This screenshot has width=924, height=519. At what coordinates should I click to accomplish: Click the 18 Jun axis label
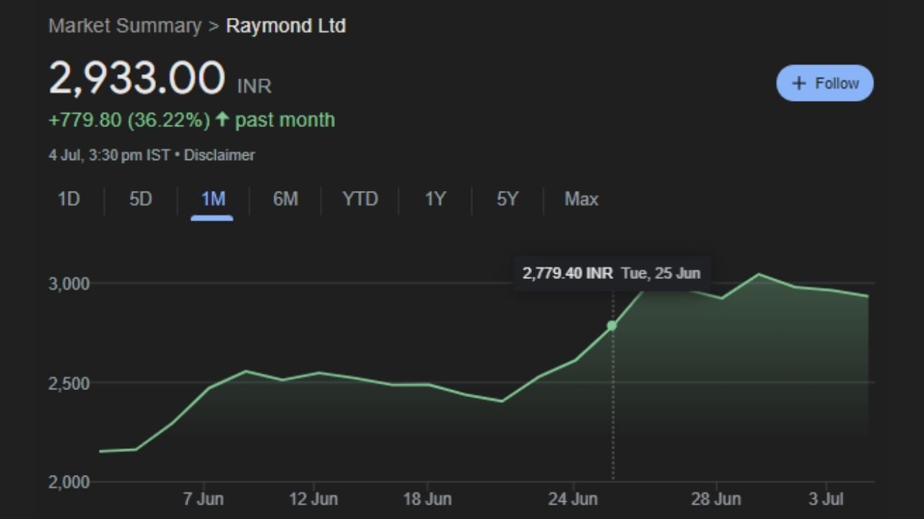tap(427, 499)
